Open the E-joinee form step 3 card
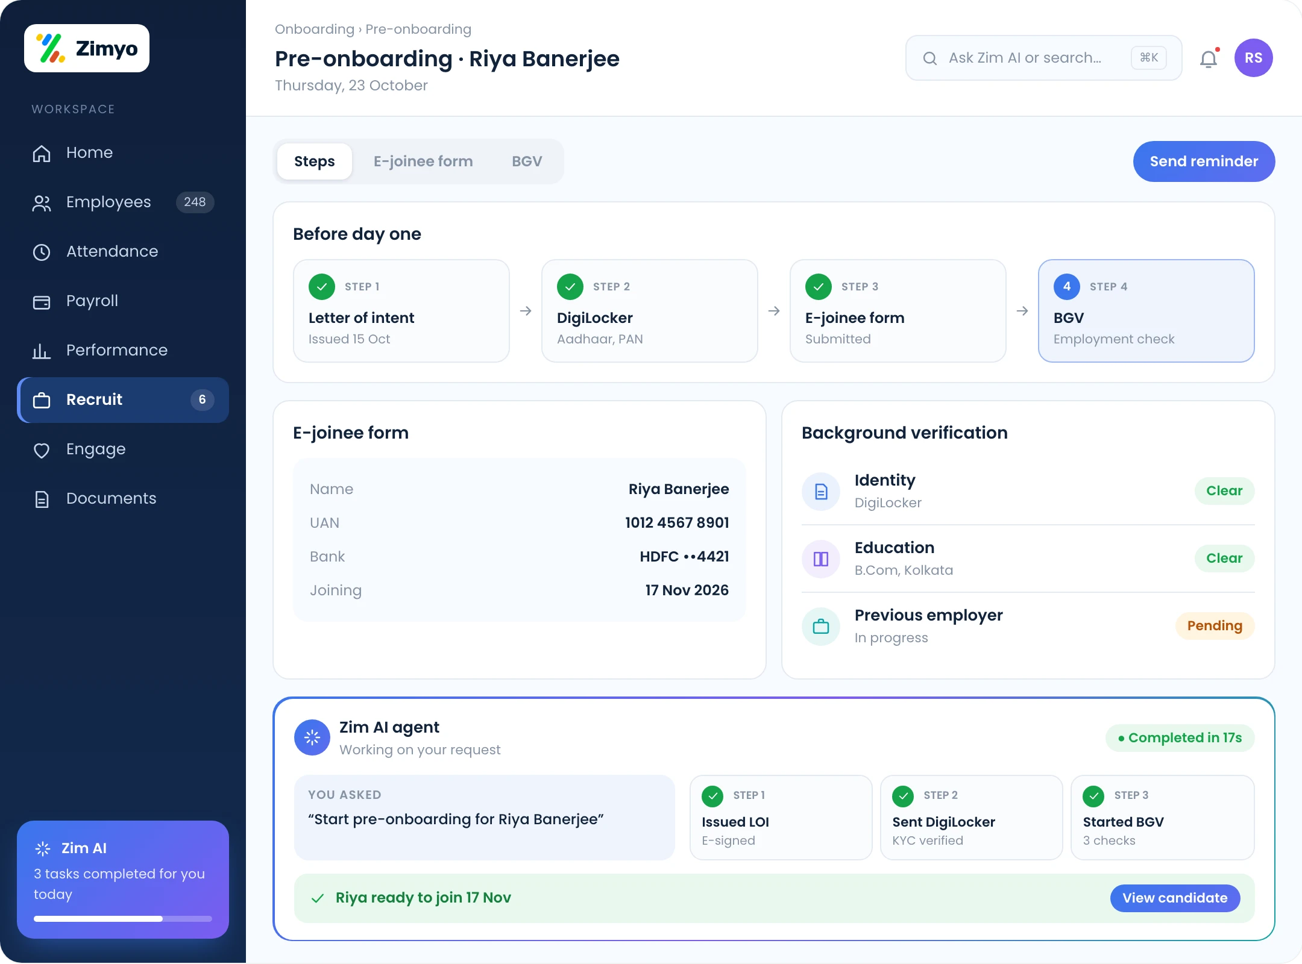Screen dimensions: 1302x964 click(x=898, y=311)
